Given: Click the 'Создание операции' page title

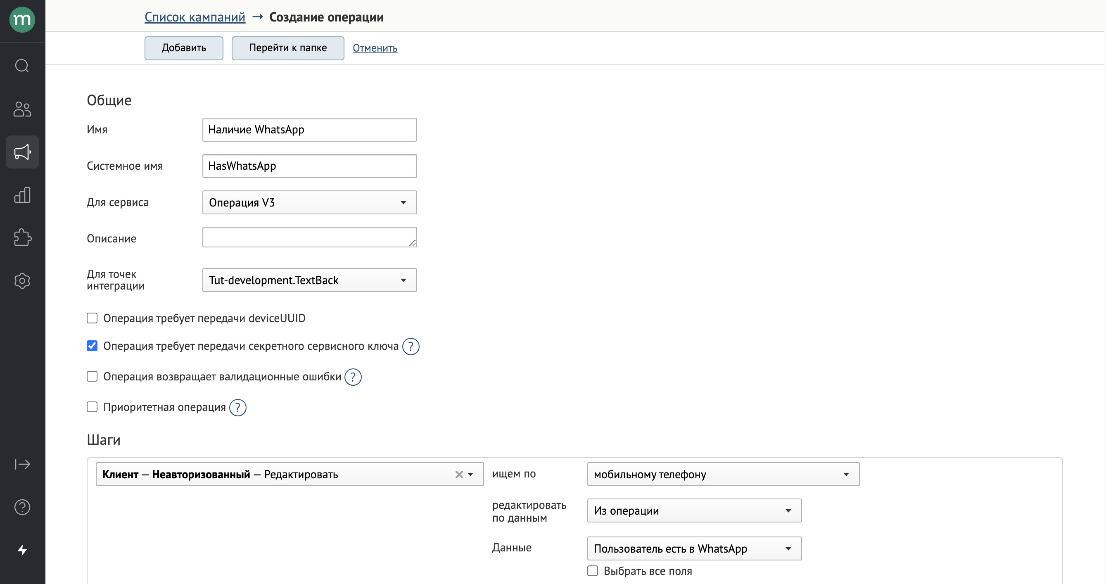Looking at the screenshot, I should pyautogui.click(x=326, y=17).
